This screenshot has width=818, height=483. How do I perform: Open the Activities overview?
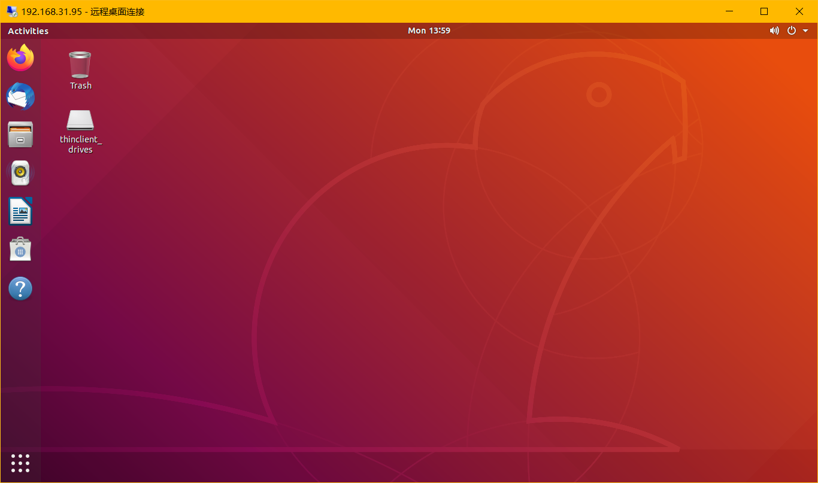click(x=28, y=31)
